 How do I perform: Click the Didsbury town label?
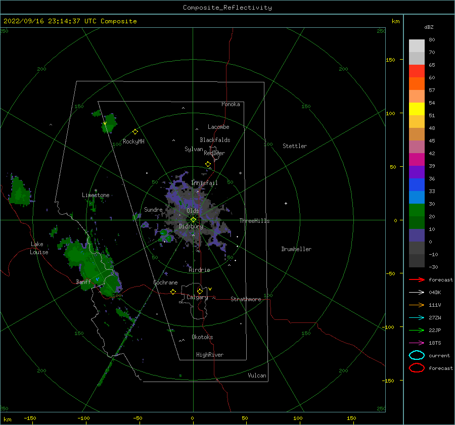(191, 226)
